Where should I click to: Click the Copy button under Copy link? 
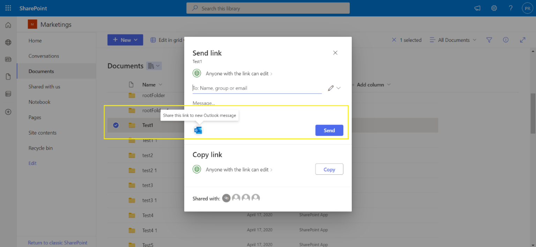[329, 169]
